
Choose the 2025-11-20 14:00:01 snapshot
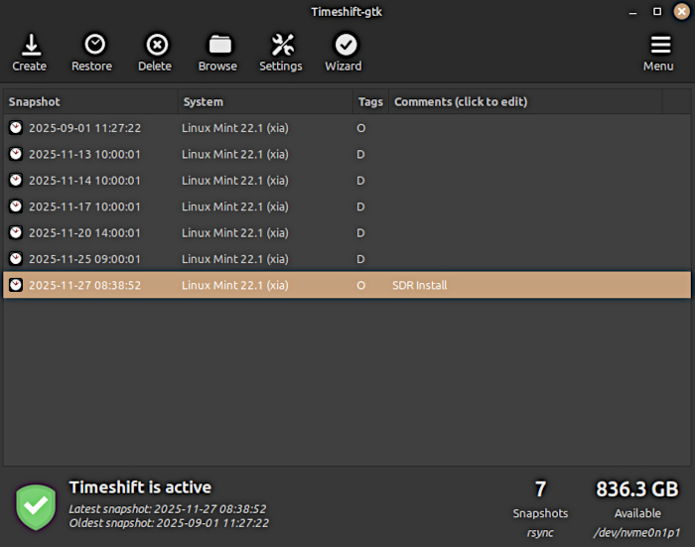[x=84, y=233]
